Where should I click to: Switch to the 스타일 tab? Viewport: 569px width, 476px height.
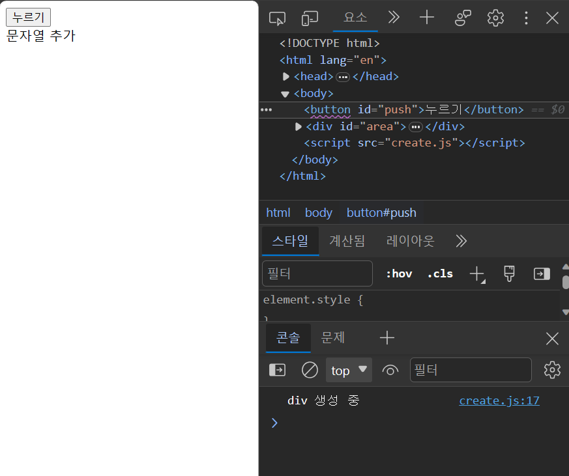click(x=290, y=241)
